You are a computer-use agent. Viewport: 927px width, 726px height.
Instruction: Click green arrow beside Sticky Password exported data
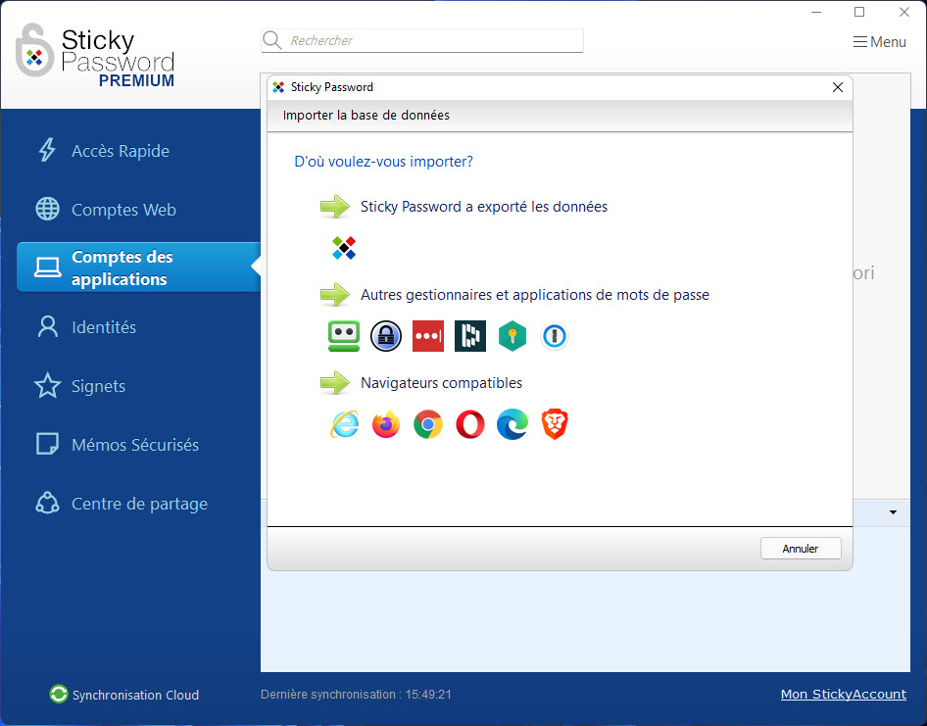pyautogui.click(x=335, y=207)
